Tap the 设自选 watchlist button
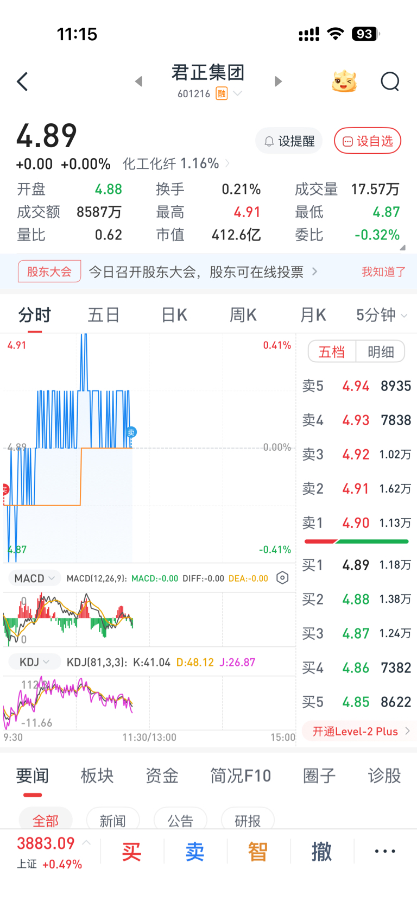The width and height of the screenshot is (417, 907). click(368, 141)
